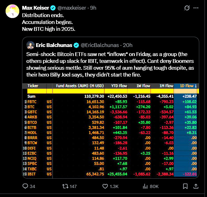
Task: Bookmark this Max Keiser tweet
Action: click(x=185, y=186)
